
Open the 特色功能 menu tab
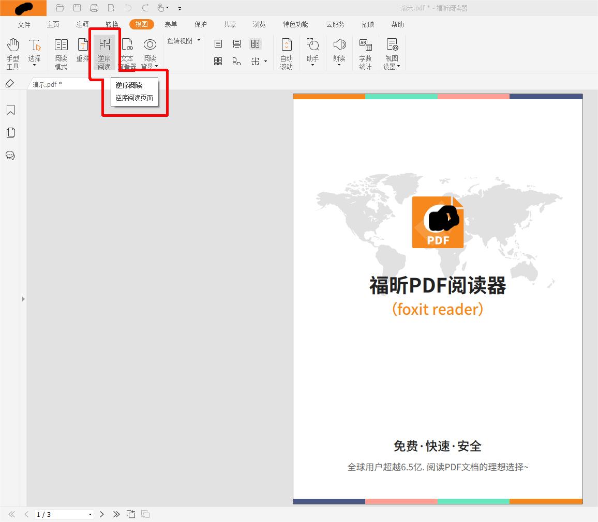pos(295,24)
